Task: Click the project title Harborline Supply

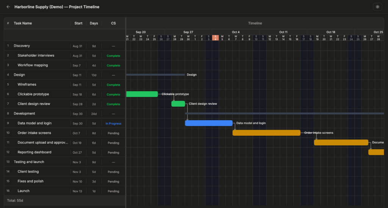Action: click(57, 7)
